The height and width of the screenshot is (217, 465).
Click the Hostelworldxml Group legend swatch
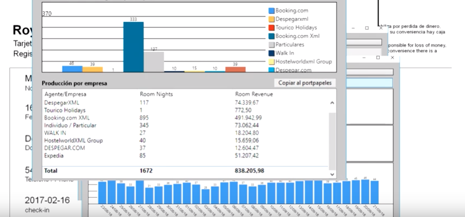tap(271, 62)
